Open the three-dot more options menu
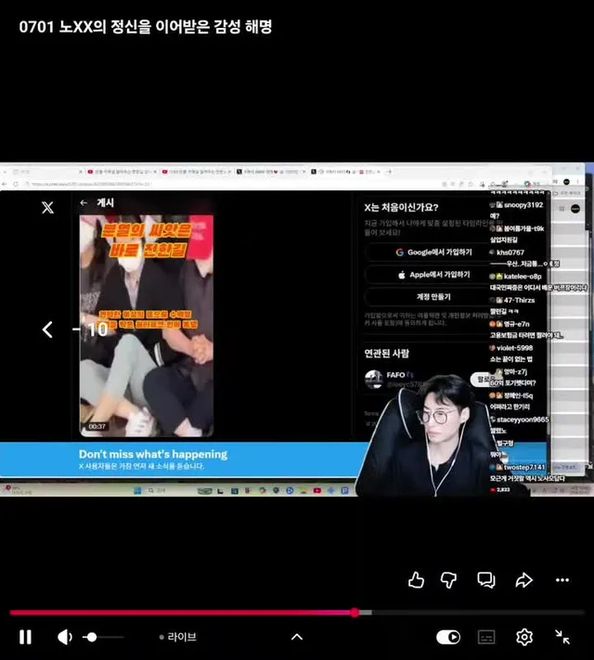Screen dimensions: 594x660 coord(562,580)
